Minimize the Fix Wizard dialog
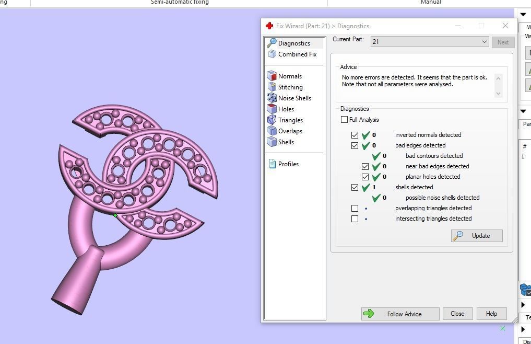 pos(458,26)
